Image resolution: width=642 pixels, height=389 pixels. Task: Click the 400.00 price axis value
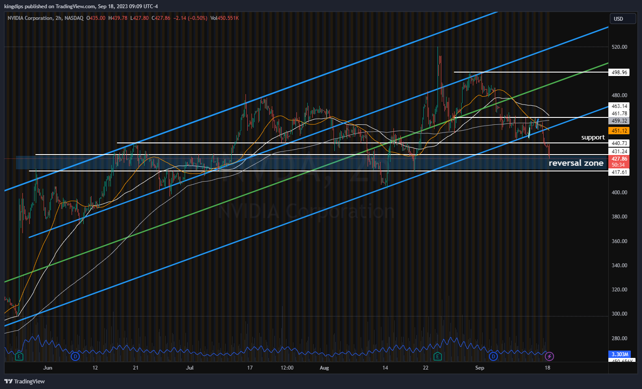tap(619, 192)
